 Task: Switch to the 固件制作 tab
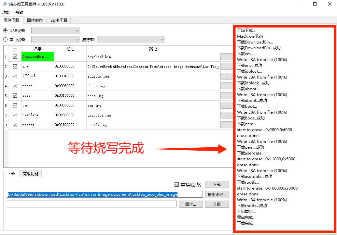pyautogui.click(x=35, y=20)
